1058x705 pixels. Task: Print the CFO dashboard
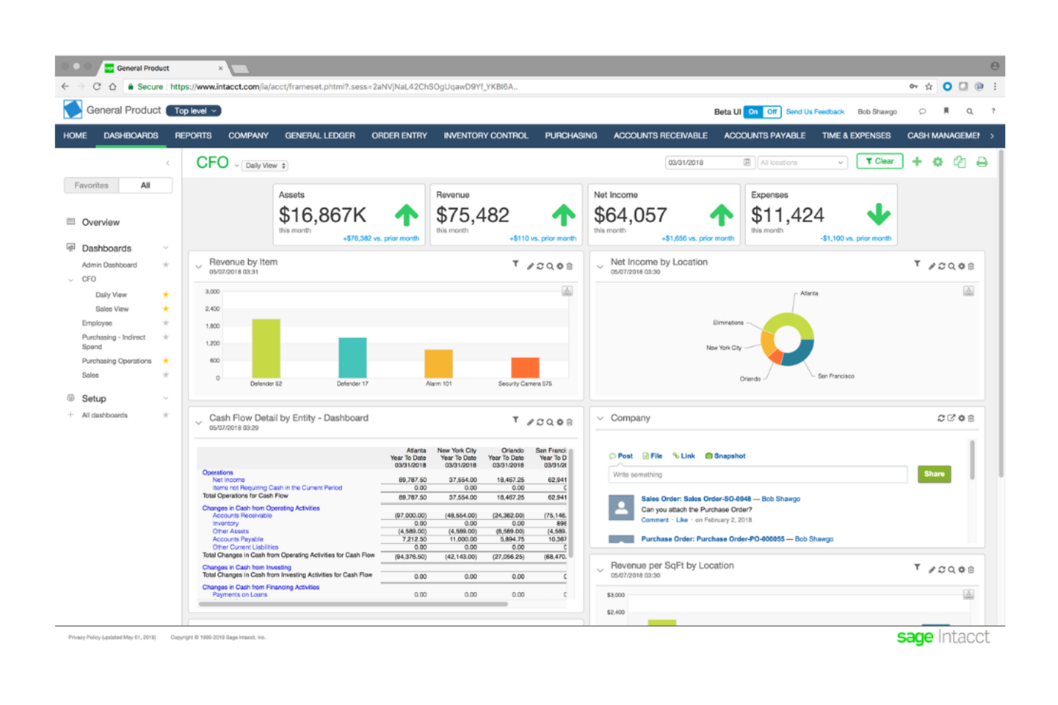[982, 161]
